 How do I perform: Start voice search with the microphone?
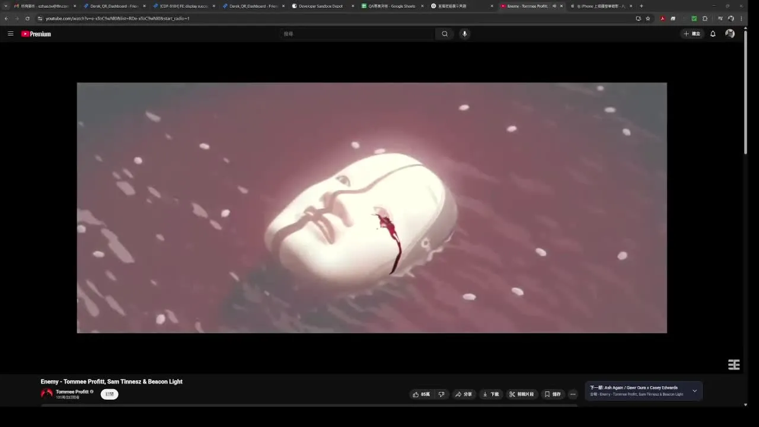[x=464, y=34]
